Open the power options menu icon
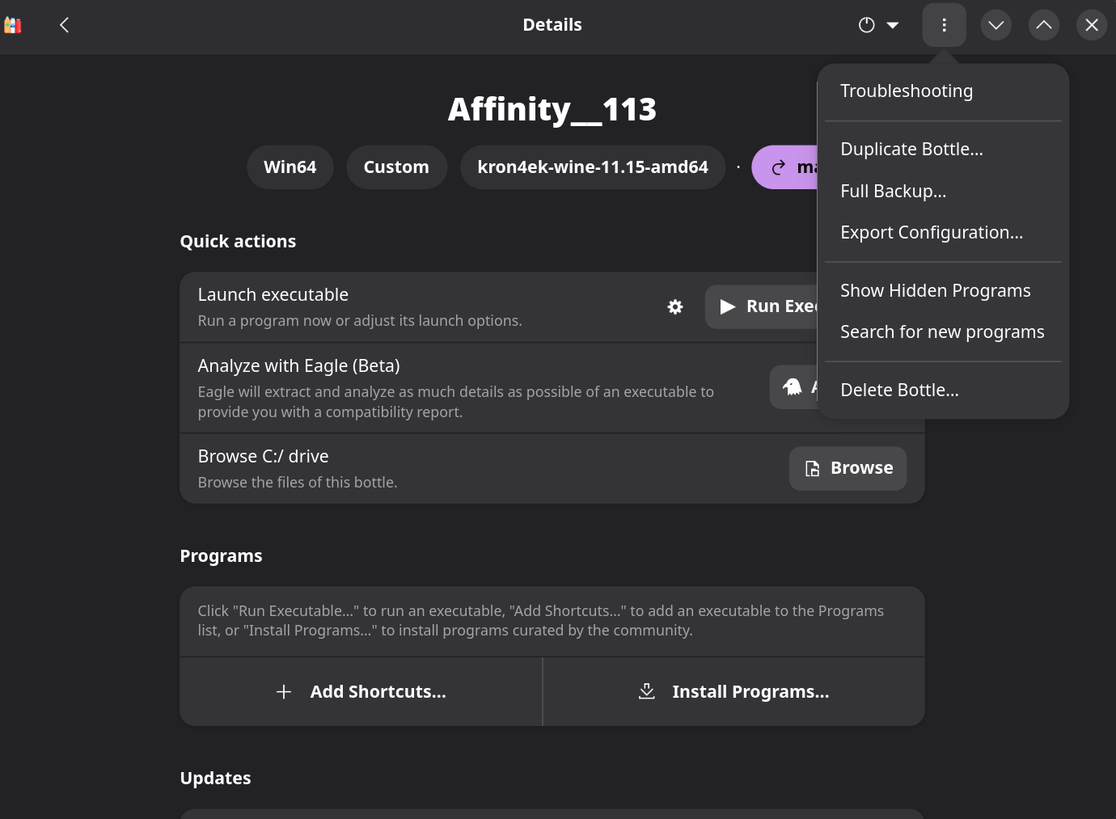The width and height of the screenshot is (1116, 819). pos(879,25)
